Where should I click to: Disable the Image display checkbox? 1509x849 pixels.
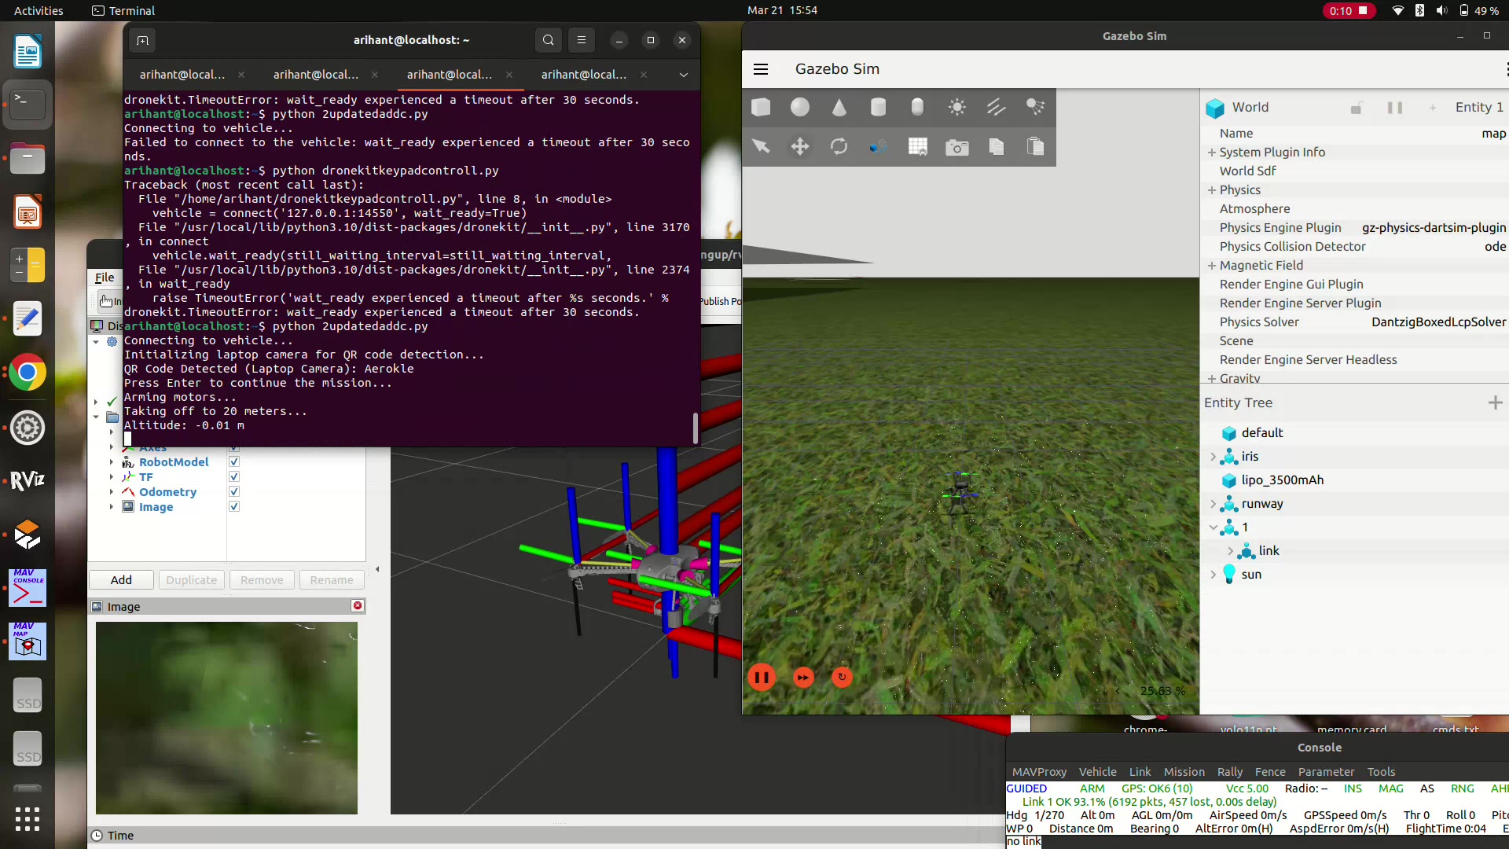(234, 507)
